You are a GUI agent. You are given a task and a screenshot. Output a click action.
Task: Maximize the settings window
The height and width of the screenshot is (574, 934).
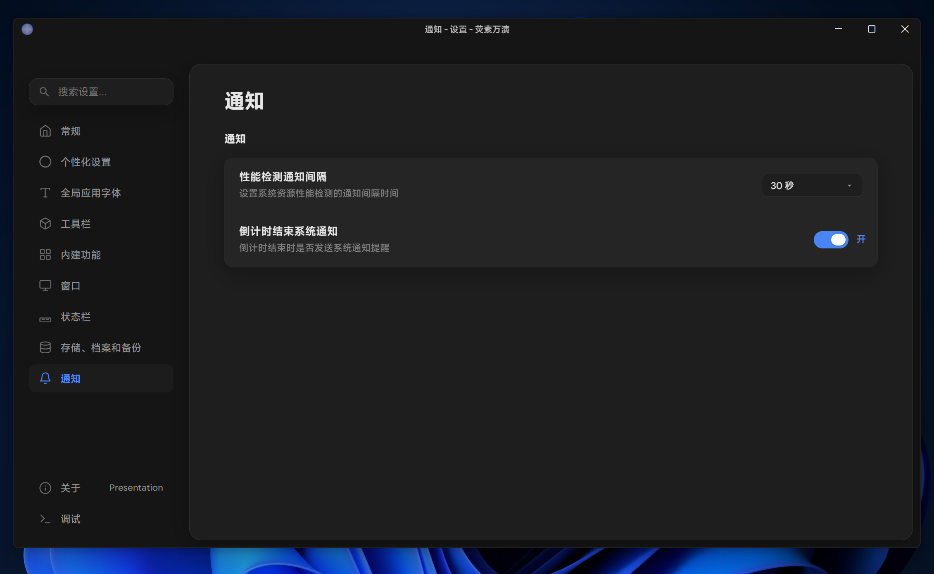click(872, 29)
